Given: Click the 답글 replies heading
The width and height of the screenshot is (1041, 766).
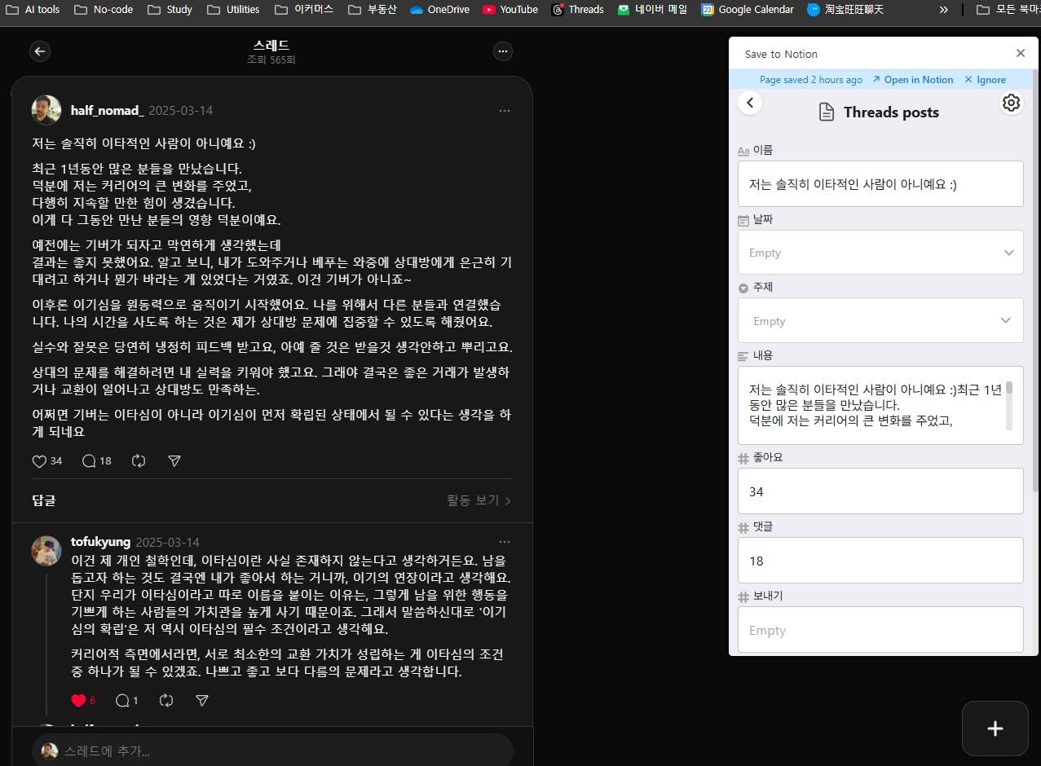Looking at the screenshot, I should (44, 500).
